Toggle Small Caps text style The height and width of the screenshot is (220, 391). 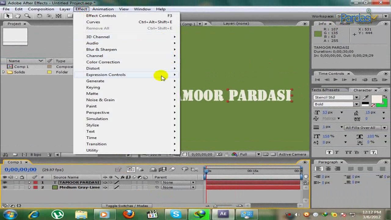tap(357, 152)
